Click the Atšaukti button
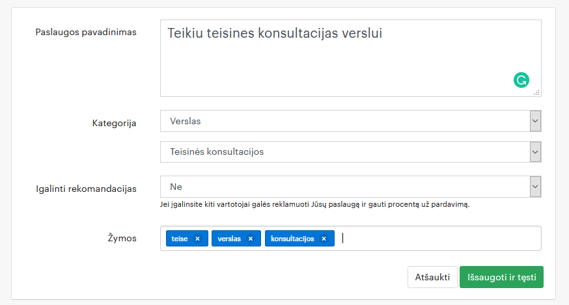Screen dimensions: 569x305 (432, 277)
